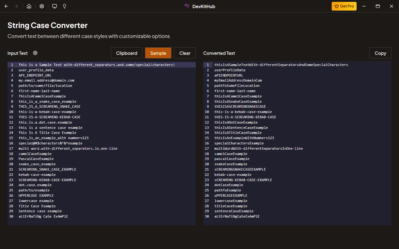Click output line 'userProfileData'
Image resolution: width=399 pixels, height=249 pixels.
tap(230, 70)
